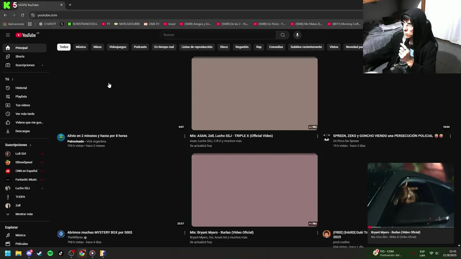Expand the Tú section chevron
Viewport: 461px width, 259px height.
[12, 79]
